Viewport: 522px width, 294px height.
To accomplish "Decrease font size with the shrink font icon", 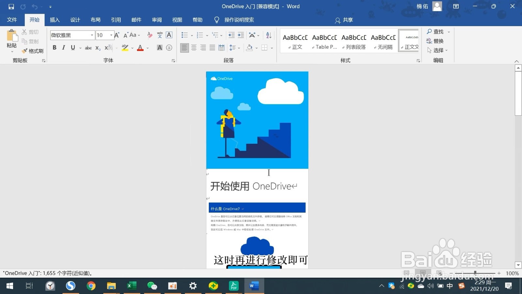I will pyautogui.click(x=126, y=35).
